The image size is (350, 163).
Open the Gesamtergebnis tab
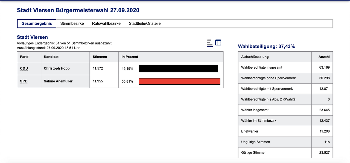pyautogui.click(x=37, y=23)
